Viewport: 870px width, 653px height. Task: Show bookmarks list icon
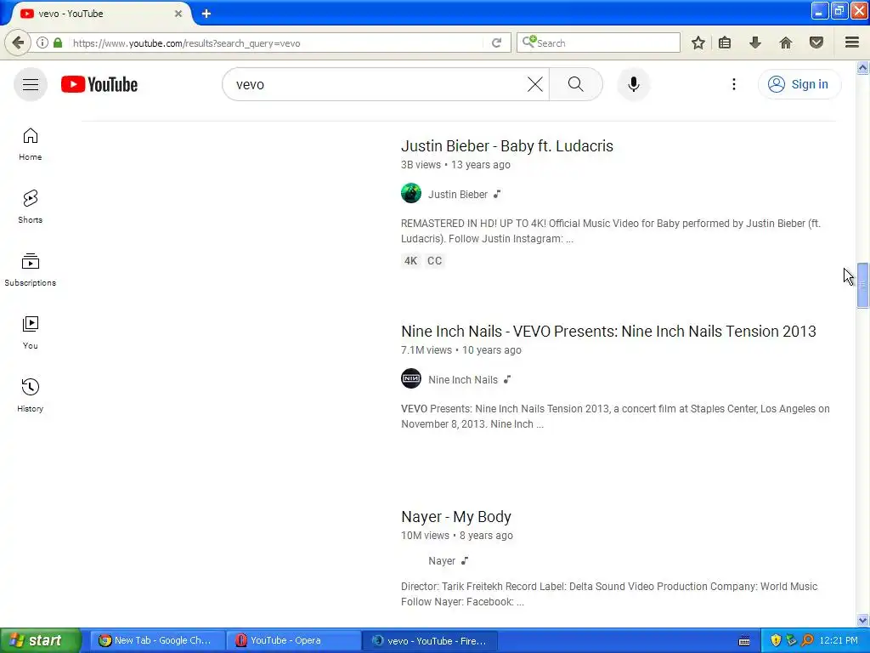(x=725, y=43)
